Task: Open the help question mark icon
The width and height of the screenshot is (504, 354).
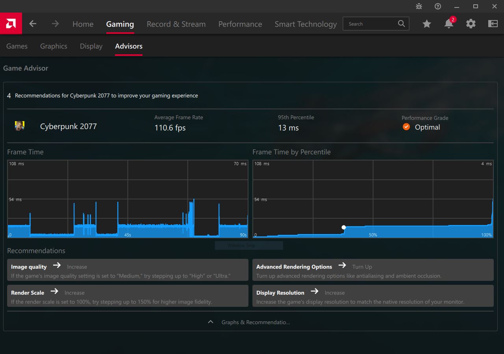Action: click(438, 6)
